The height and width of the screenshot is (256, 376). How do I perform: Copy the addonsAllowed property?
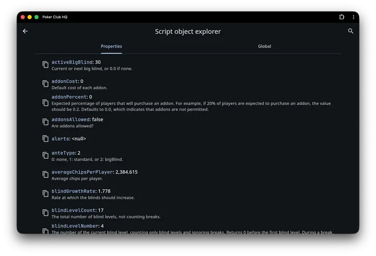(x=45, y=122)
